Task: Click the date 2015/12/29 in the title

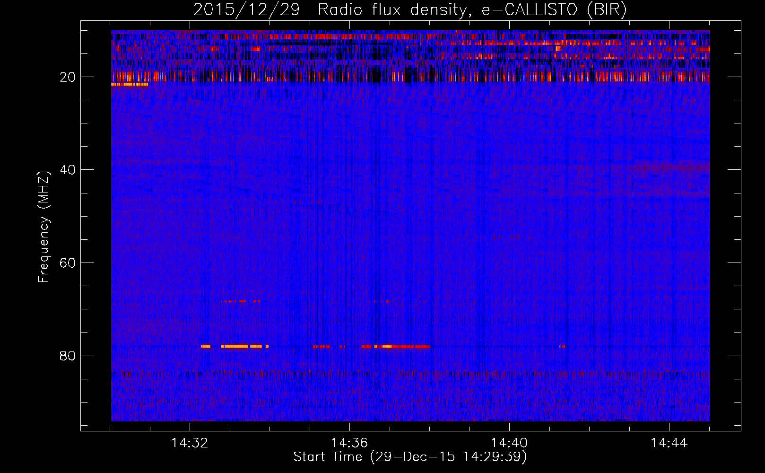Action: tap(246, 10)
